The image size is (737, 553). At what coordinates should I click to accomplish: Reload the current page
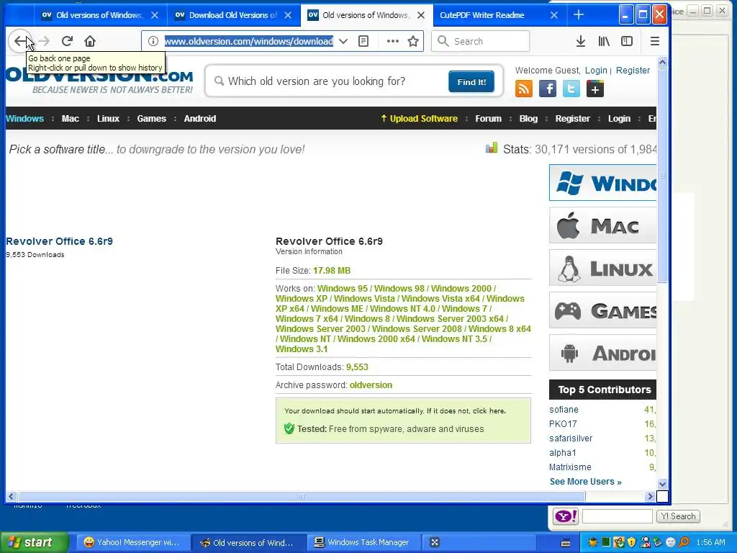[x=67, y=41]
